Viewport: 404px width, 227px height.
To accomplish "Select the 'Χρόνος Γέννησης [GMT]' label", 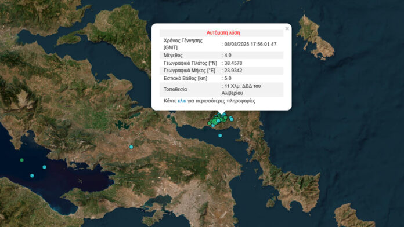I will [183, 44].
